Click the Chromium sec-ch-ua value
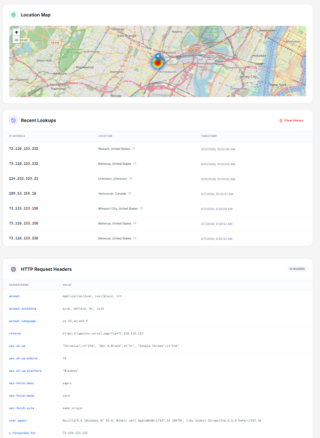320x438 pixels. tap(120, 346)
